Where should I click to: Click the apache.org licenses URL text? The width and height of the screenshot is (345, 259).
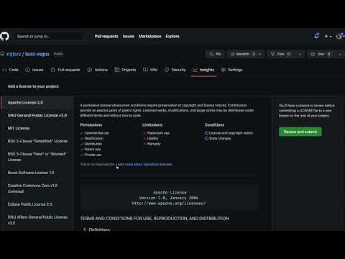pyautogui.click(x=169, y=204)
